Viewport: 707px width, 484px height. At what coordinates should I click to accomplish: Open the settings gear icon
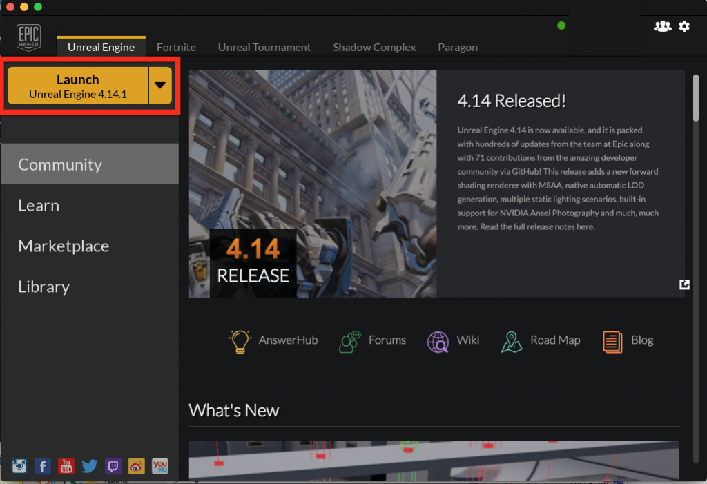684,26
